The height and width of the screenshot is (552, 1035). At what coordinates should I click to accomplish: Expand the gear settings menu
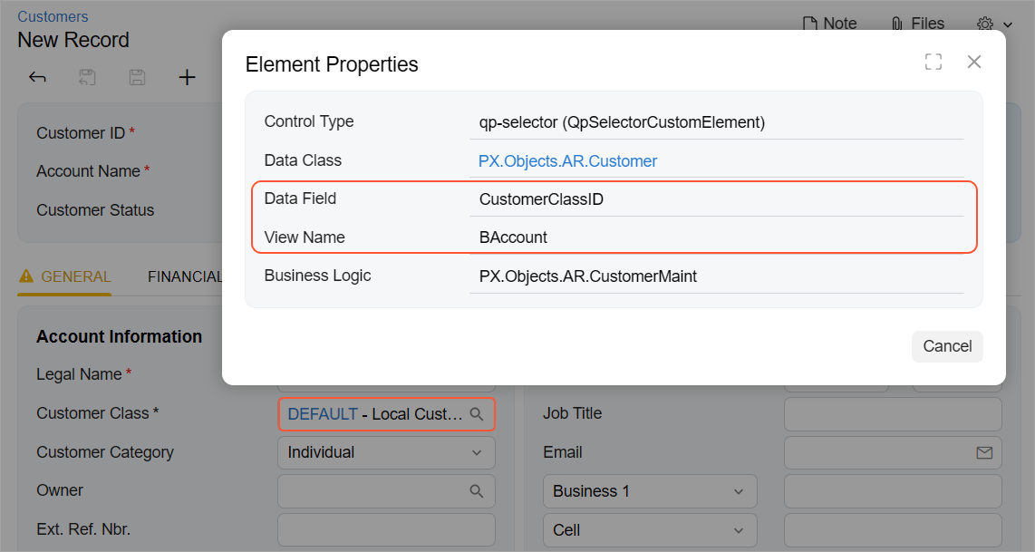994,24
